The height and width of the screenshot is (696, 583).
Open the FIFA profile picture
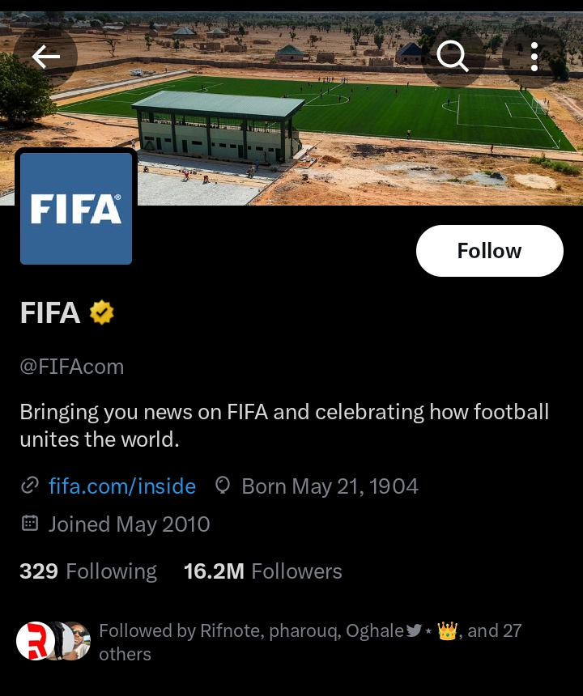pos(76,209)
